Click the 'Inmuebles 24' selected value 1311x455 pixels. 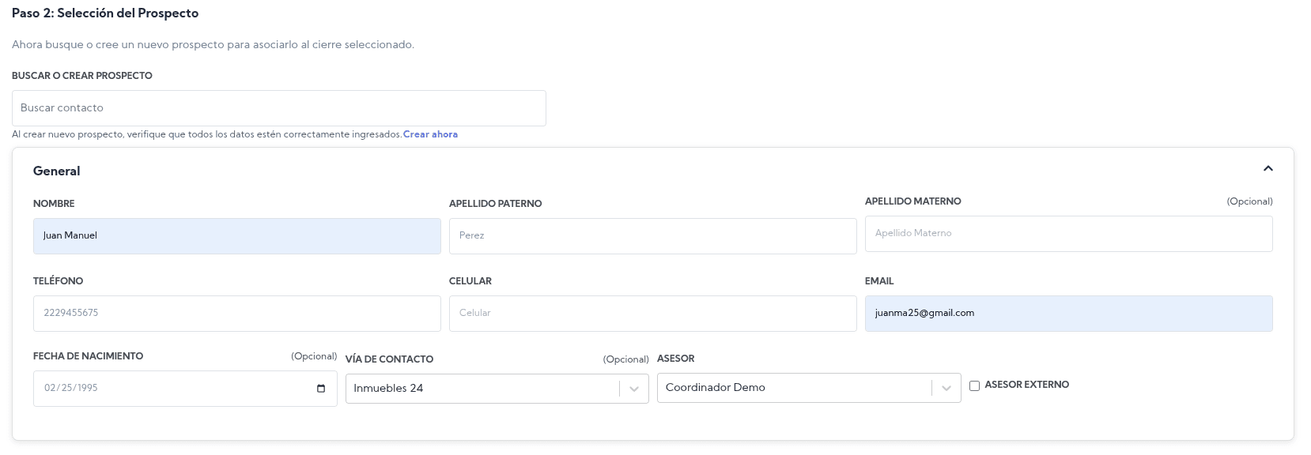pyautogui.click(x=388, y=389)
